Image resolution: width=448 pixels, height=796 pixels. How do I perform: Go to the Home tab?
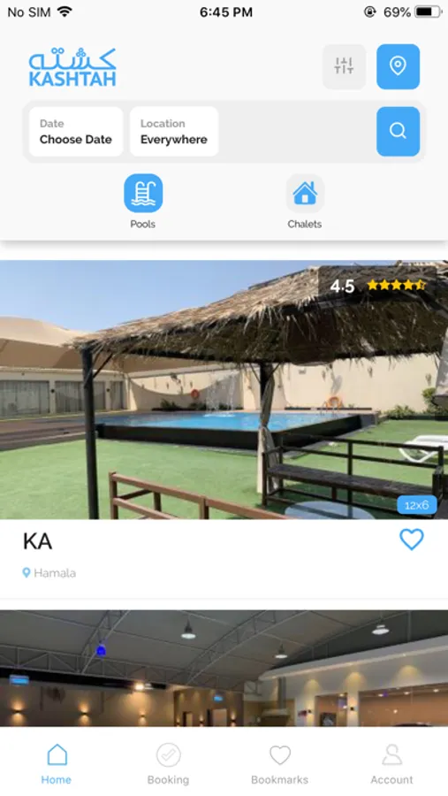tap(57, 764)
